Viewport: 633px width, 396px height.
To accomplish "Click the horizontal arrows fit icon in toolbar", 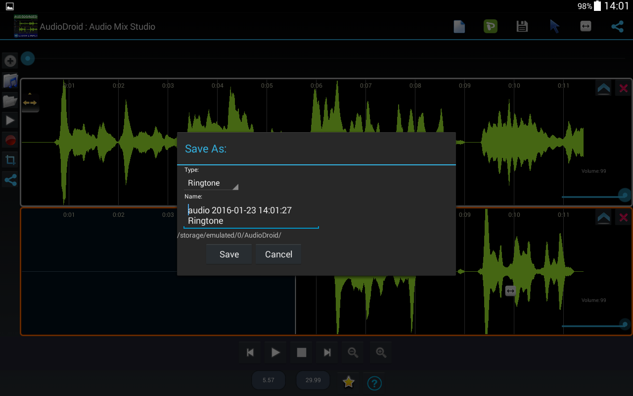I will click(x=586, y=26).
